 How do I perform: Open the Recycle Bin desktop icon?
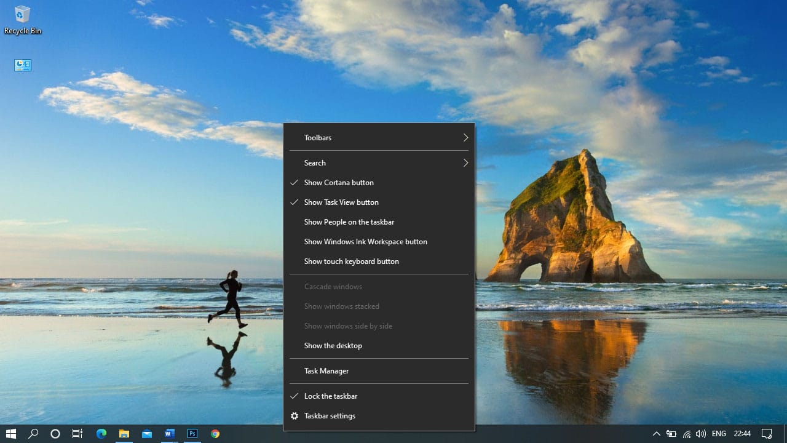pos(23,20)
